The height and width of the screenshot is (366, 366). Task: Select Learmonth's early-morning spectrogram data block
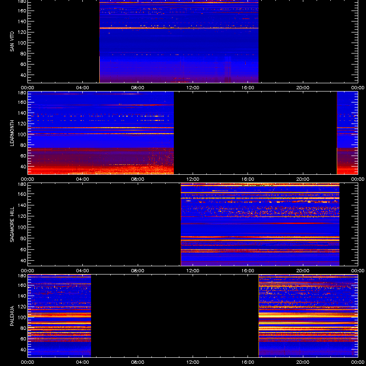(101, 133)
